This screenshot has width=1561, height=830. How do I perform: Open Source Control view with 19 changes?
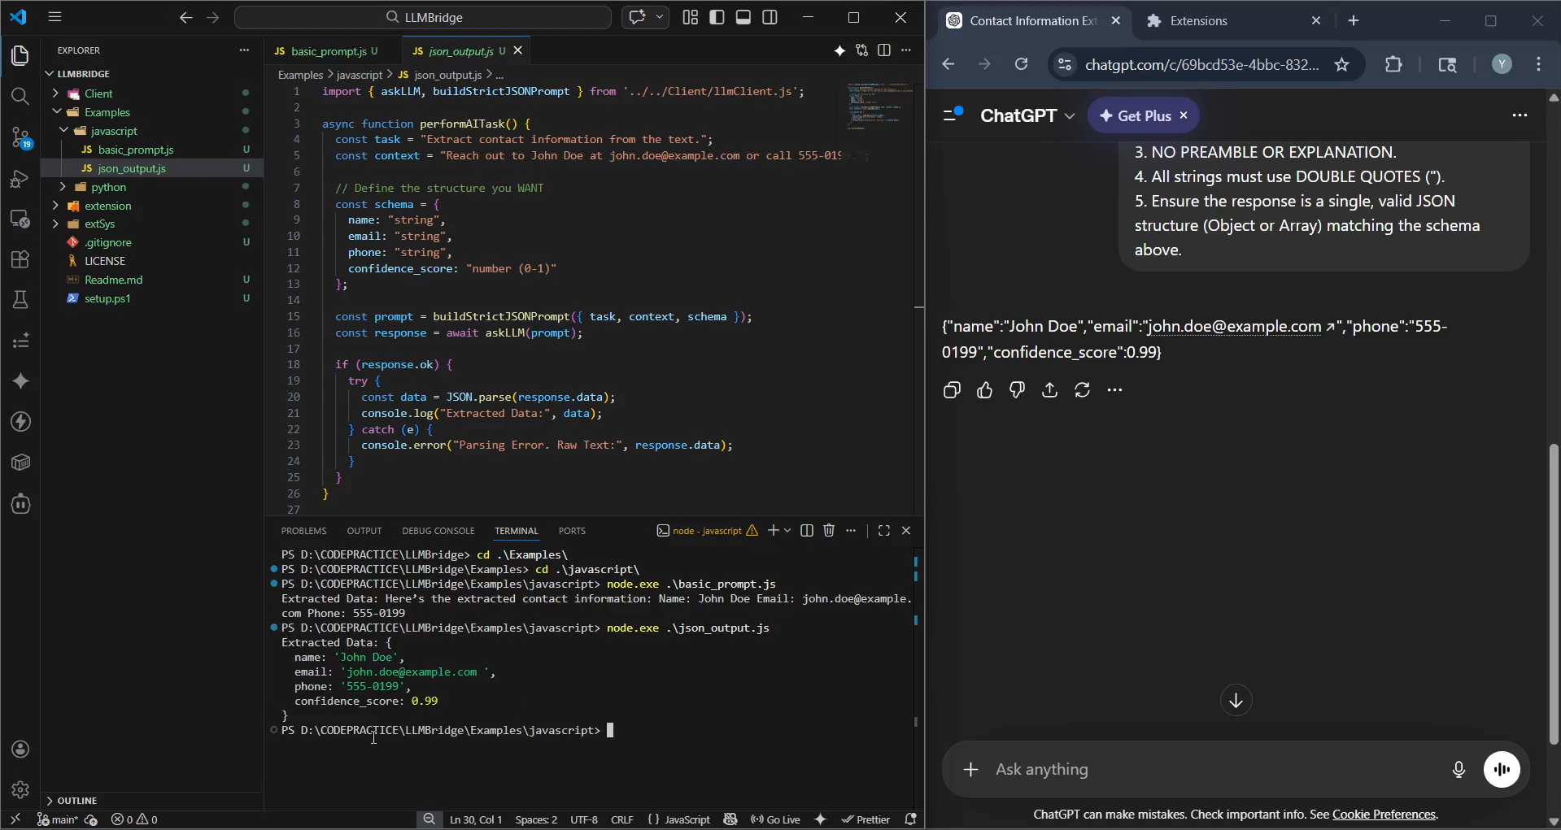click(20, 137)
